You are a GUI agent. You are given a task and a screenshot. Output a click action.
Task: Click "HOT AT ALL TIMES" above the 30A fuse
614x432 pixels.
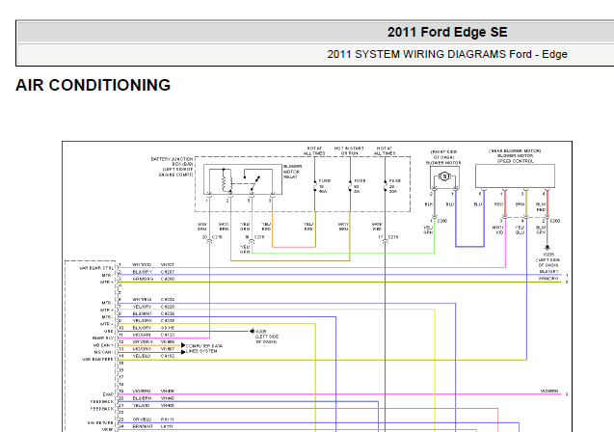(385, 150)
